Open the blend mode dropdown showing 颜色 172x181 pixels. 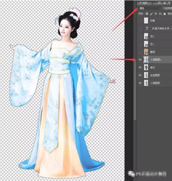click(149, 8)
